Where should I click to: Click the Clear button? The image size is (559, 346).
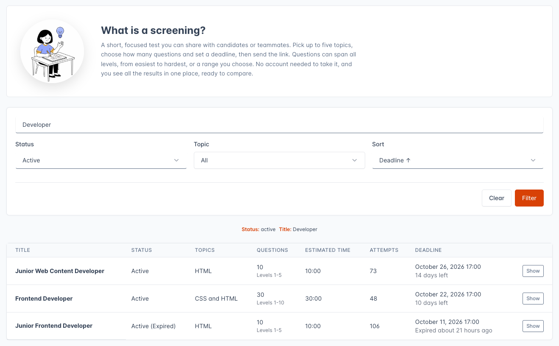tap(497, 198)
